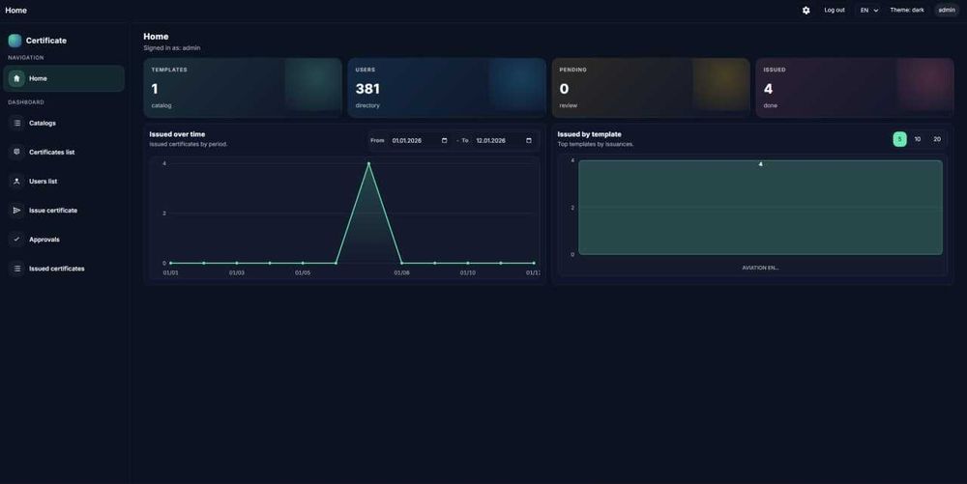
Task: Open settings via the gear icon
Action: pos(806,11)
